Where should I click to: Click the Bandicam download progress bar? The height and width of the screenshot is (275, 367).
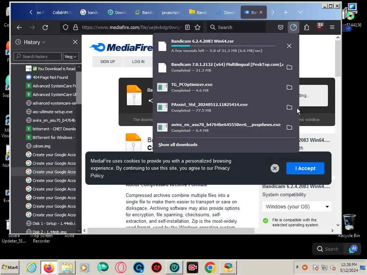(x=223, y=46)
